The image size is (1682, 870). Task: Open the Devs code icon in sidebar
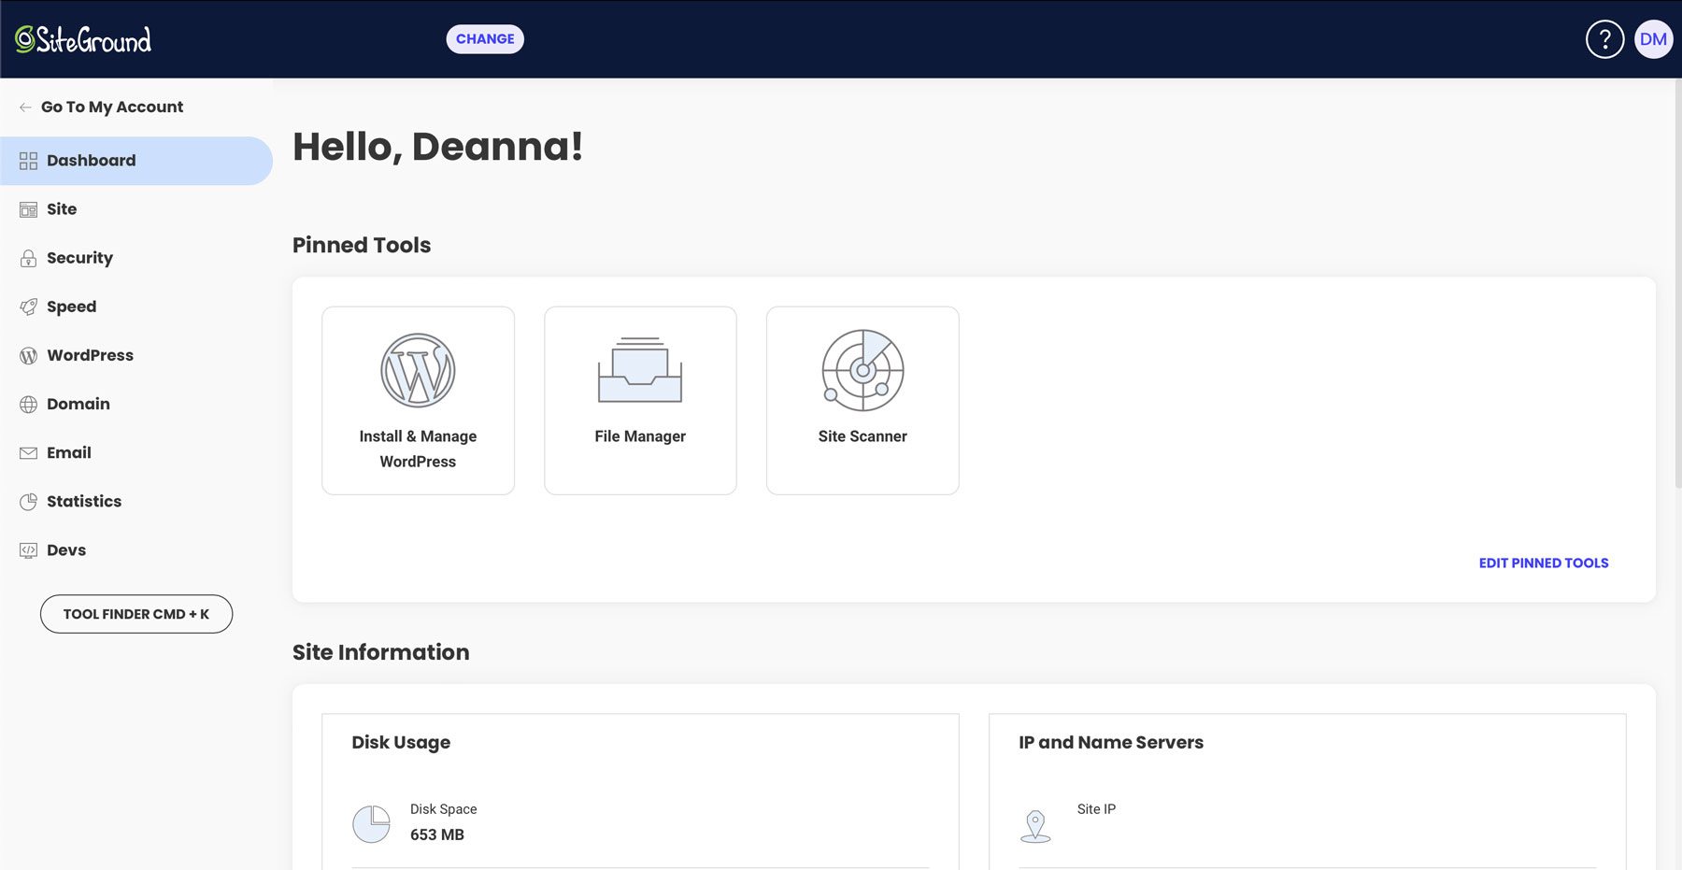click(x=27, y=549)
